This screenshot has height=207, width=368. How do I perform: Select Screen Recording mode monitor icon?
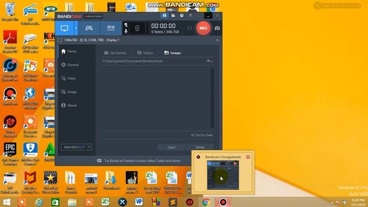pos(64,28)
